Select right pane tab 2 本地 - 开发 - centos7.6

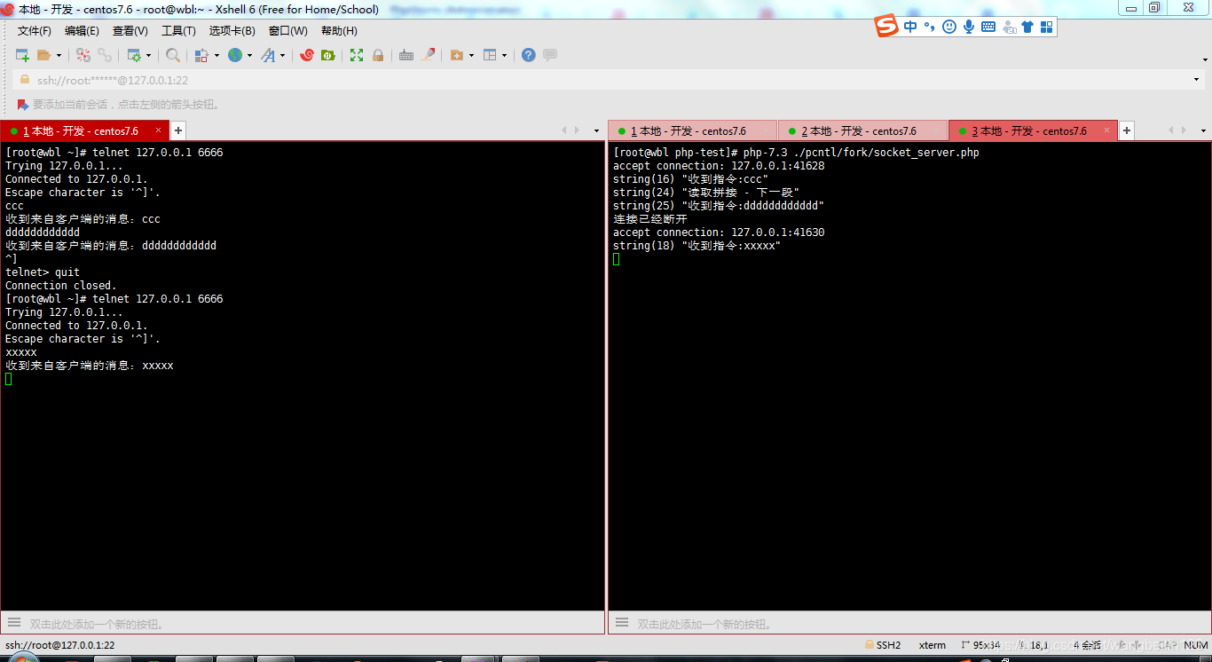tap(862, 130)
